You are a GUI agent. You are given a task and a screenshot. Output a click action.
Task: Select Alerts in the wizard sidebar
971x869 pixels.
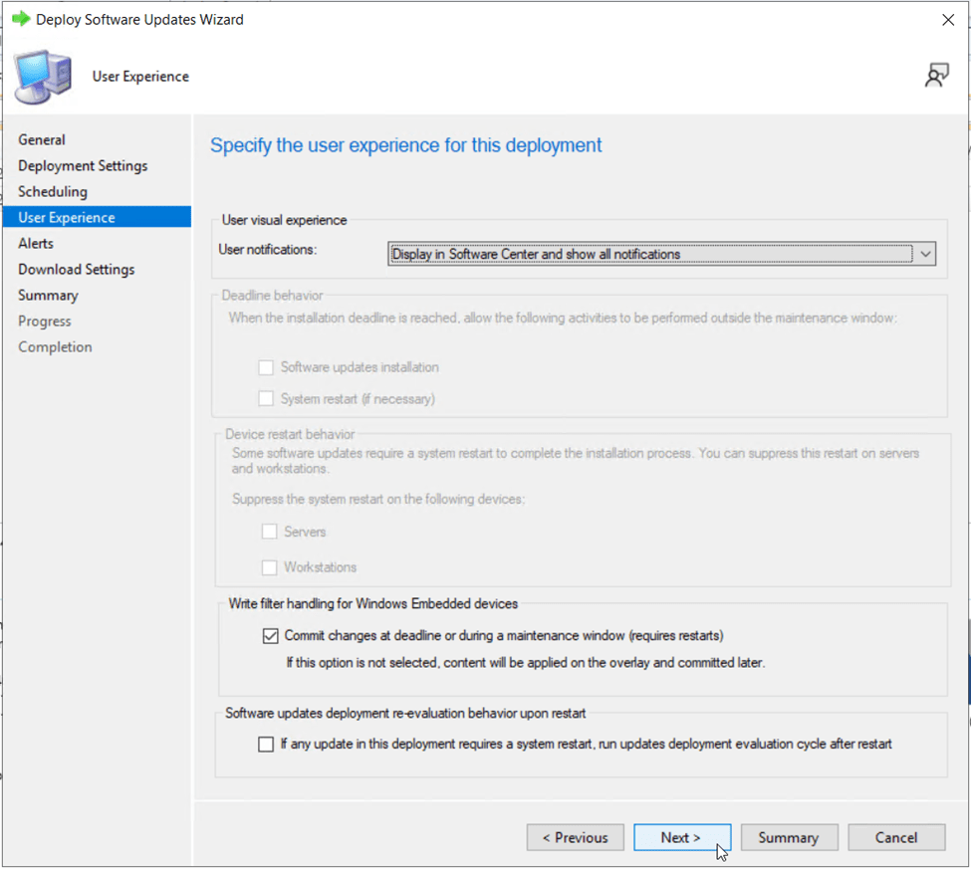pyautogui.click(x=36, y=244)
